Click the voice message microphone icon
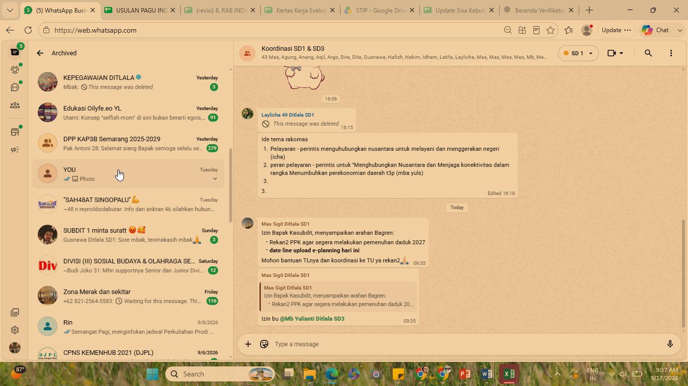 (670, 344)
